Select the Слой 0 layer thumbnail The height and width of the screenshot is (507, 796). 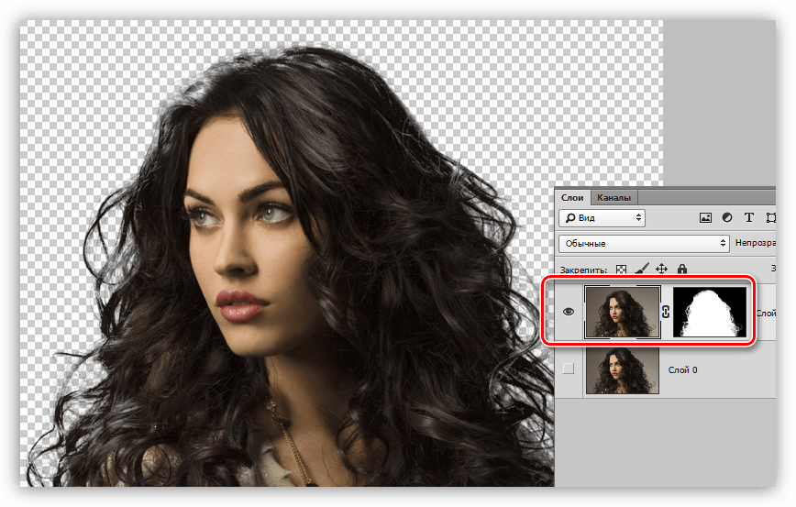click(623, 370)
